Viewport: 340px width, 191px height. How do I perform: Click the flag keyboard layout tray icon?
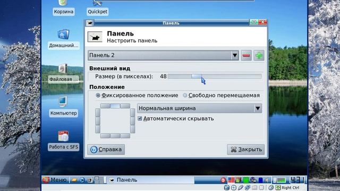[231, 180]
